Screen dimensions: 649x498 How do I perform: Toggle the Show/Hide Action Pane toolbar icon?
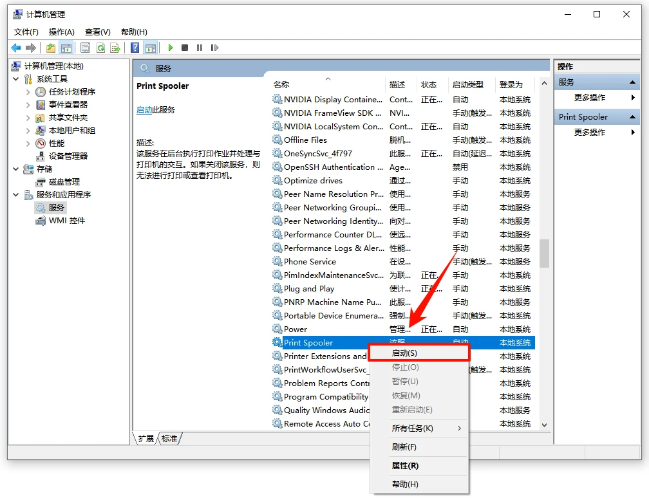[x=151, y=48]
